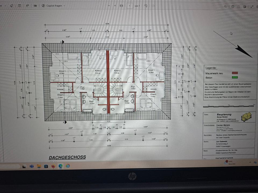
Task: Click the Add text box tool
Action: point(19,6)
